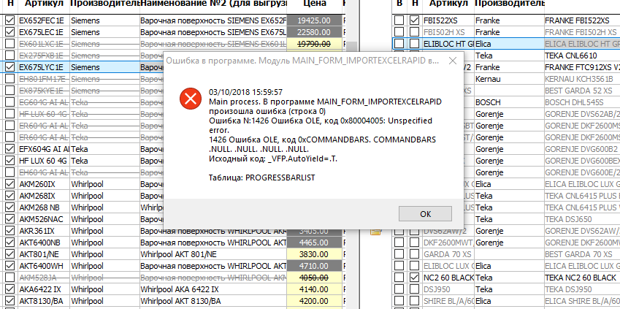
Task: Select right table cell FRANKE FBI522XS
Action: (x=581, y=20)
